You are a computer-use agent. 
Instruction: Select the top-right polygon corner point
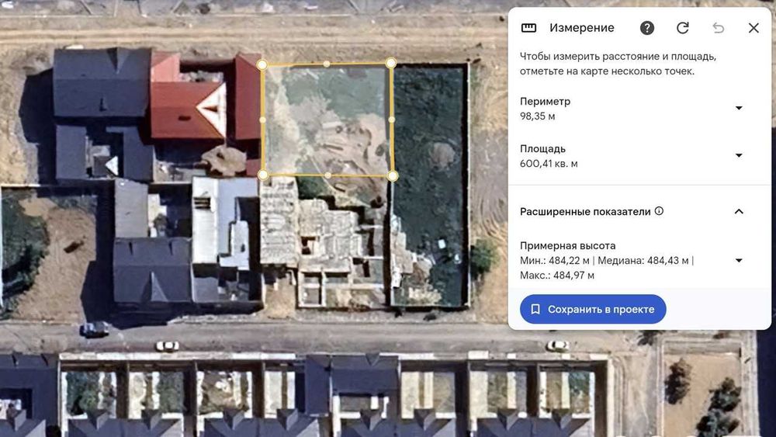click(x=391, y=63)
